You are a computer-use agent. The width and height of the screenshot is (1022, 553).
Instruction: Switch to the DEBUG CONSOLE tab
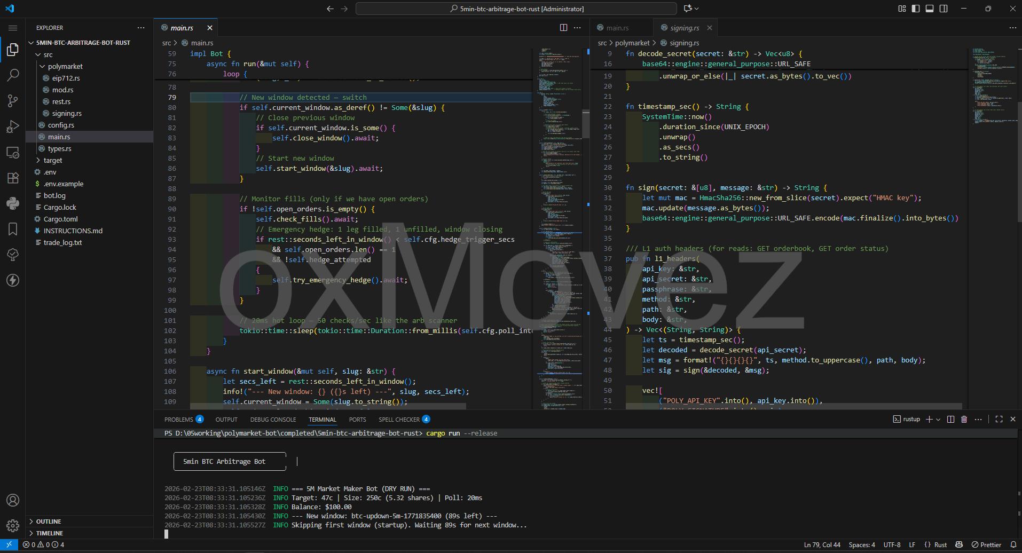pyautogui.click(x=273, y=420)
